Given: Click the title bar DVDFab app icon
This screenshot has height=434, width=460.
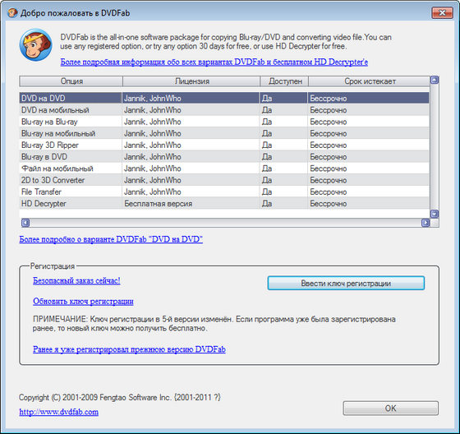Looking at the screenshot, I should click(x=12, y=13).
